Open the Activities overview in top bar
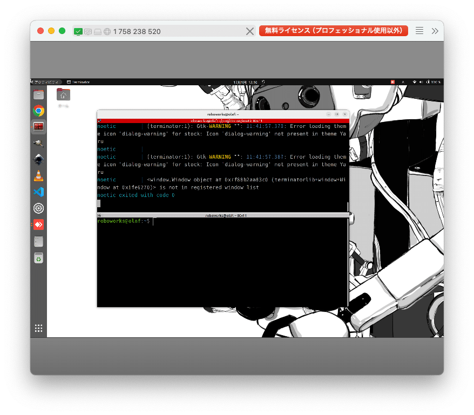The image size is (474, 415). pos(46,82)
